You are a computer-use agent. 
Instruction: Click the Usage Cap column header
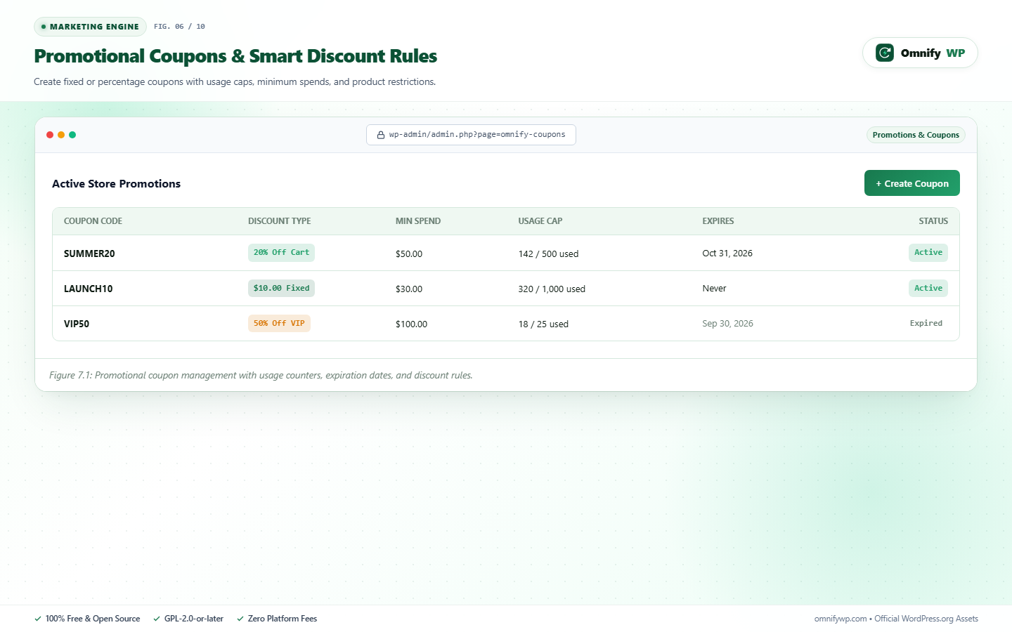click(x=540, y=221)
